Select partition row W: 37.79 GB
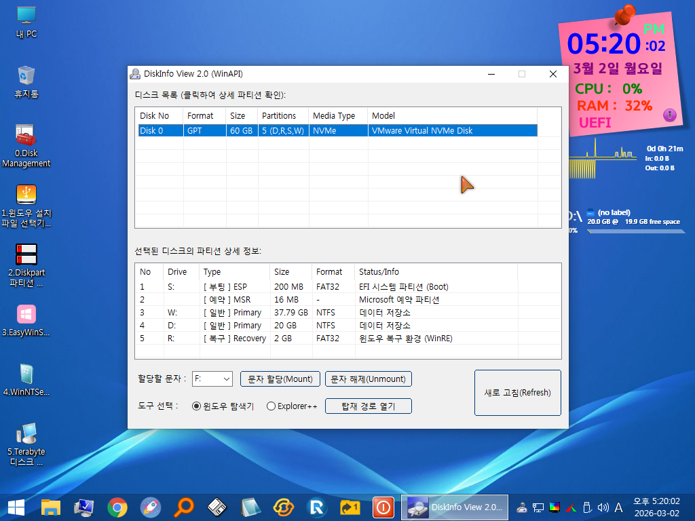695x521 pixels. pyautogui.click(x=328, y=313)
